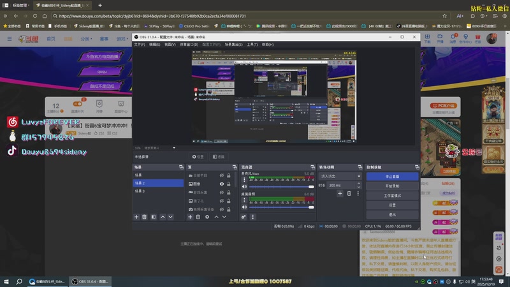510x287 pixels.
Task: Open Douyu creator center icon in header
Action: coord(465,38)
